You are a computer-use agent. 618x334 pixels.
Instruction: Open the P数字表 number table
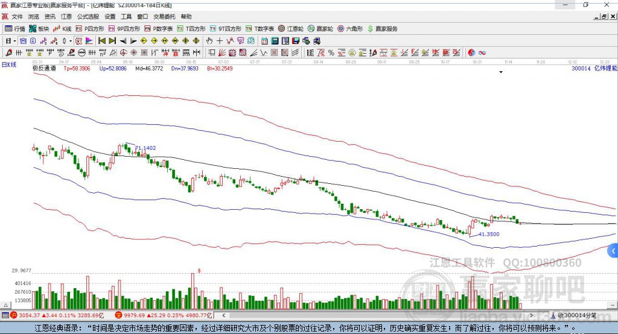pos(159,29)
